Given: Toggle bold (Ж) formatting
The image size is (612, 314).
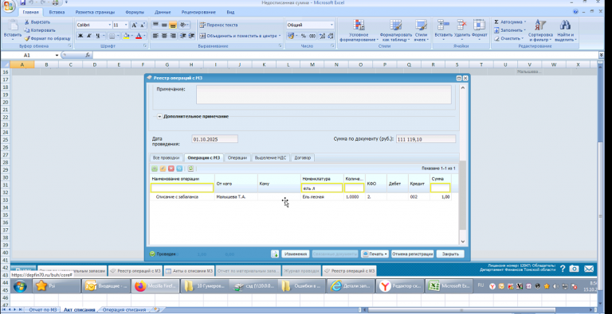Looking at the screenshot, I should [x=80, y=36].
